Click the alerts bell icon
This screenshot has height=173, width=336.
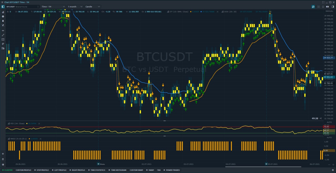[x=3, y=21]
